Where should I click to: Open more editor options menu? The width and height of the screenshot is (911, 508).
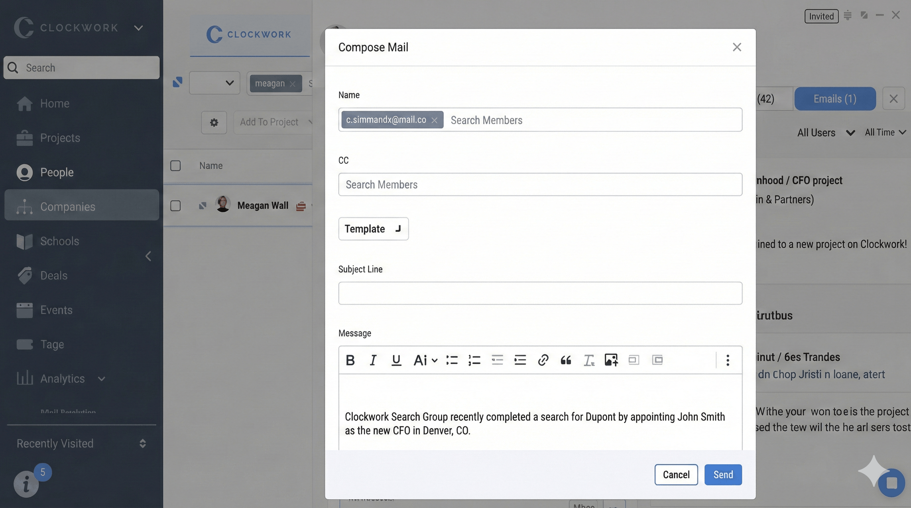point(728,360)
